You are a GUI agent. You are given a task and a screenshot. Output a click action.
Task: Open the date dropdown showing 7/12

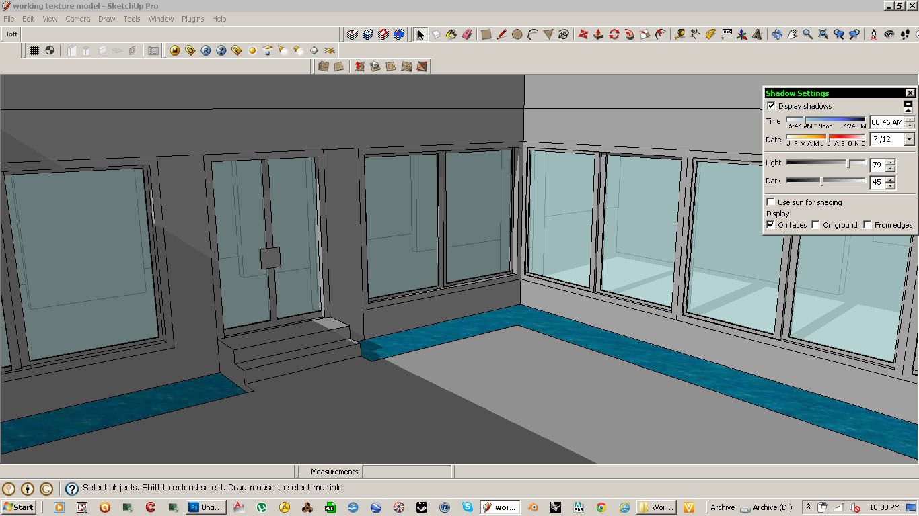pyautogui.click(x=909, y=140)
